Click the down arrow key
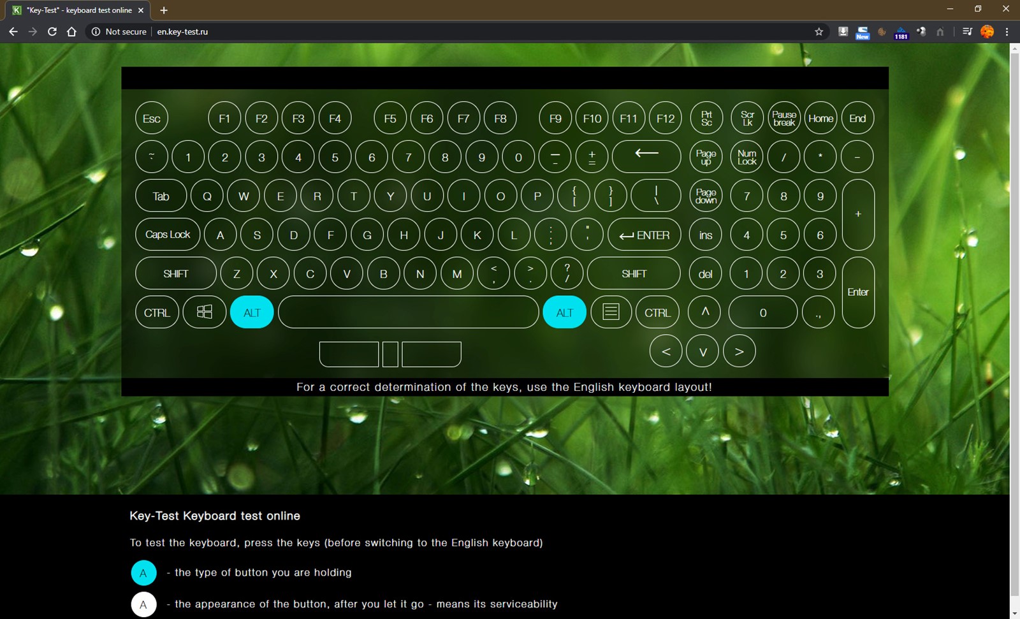 point(703,351)
